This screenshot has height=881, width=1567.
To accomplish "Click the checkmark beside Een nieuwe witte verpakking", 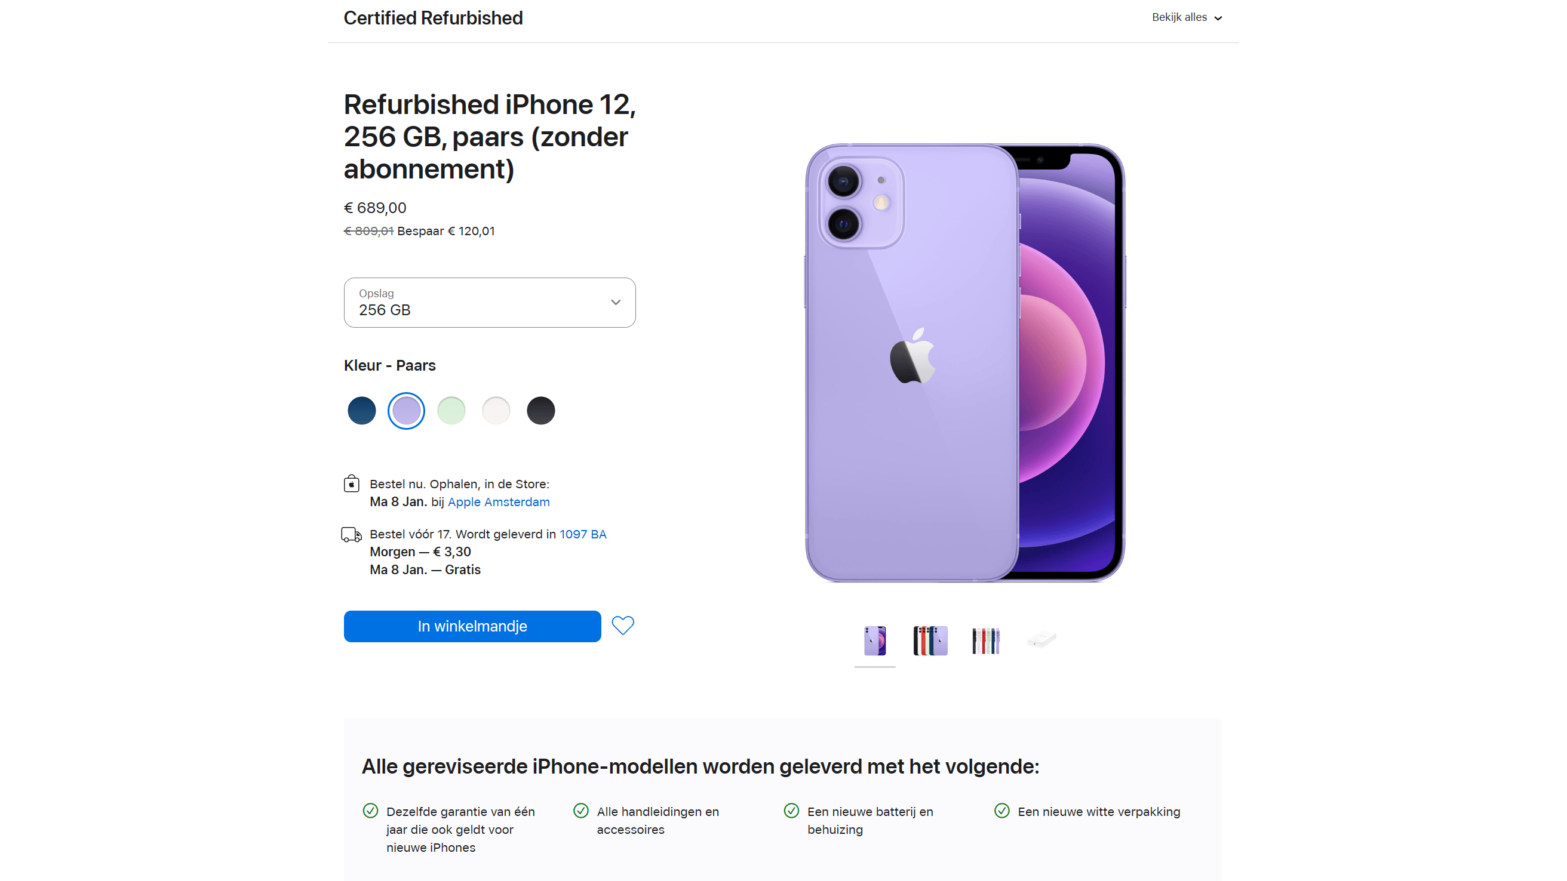I will pos(1002,811).
